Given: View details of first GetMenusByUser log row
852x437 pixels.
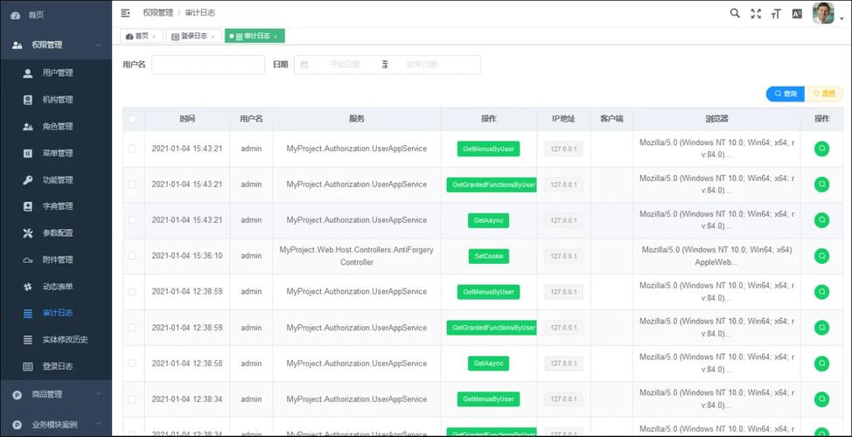Looking at the screenshot, I should click(821, 149).
